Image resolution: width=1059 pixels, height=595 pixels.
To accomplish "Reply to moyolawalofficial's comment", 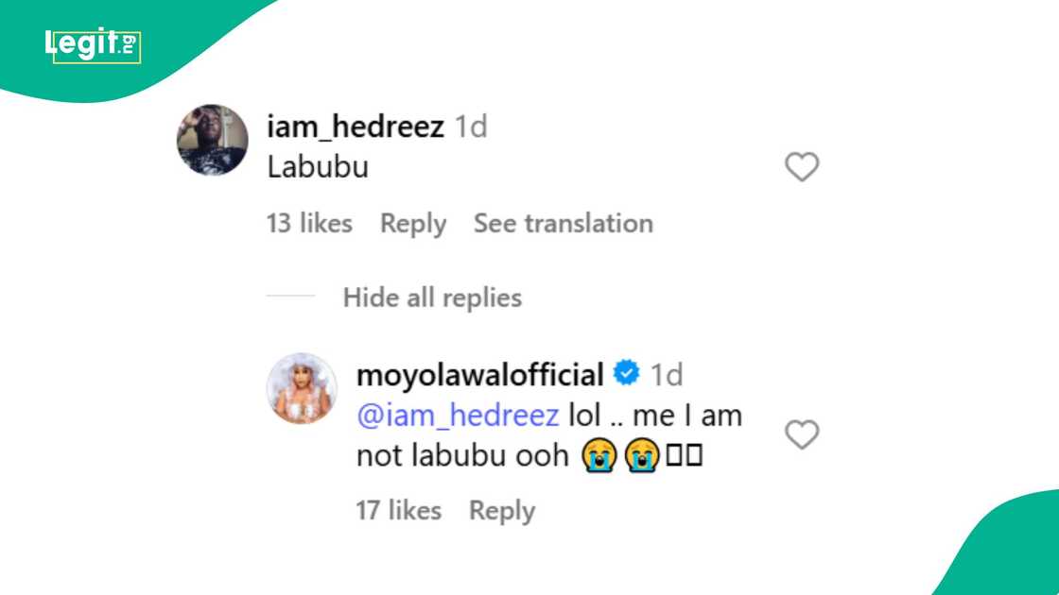I will [x=502, y=510].
